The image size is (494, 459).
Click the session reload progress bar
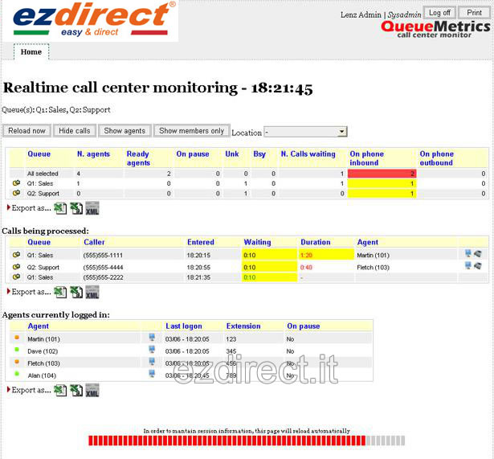[x=247, y=441]
